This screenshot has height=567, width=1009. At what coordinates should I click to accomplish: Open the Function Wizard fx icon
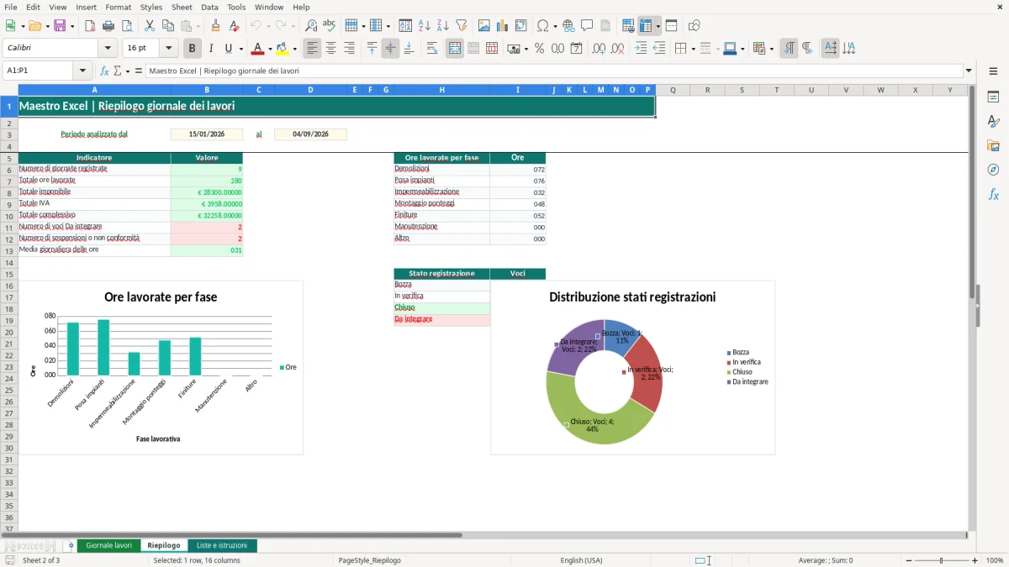(x=104, y=71)
